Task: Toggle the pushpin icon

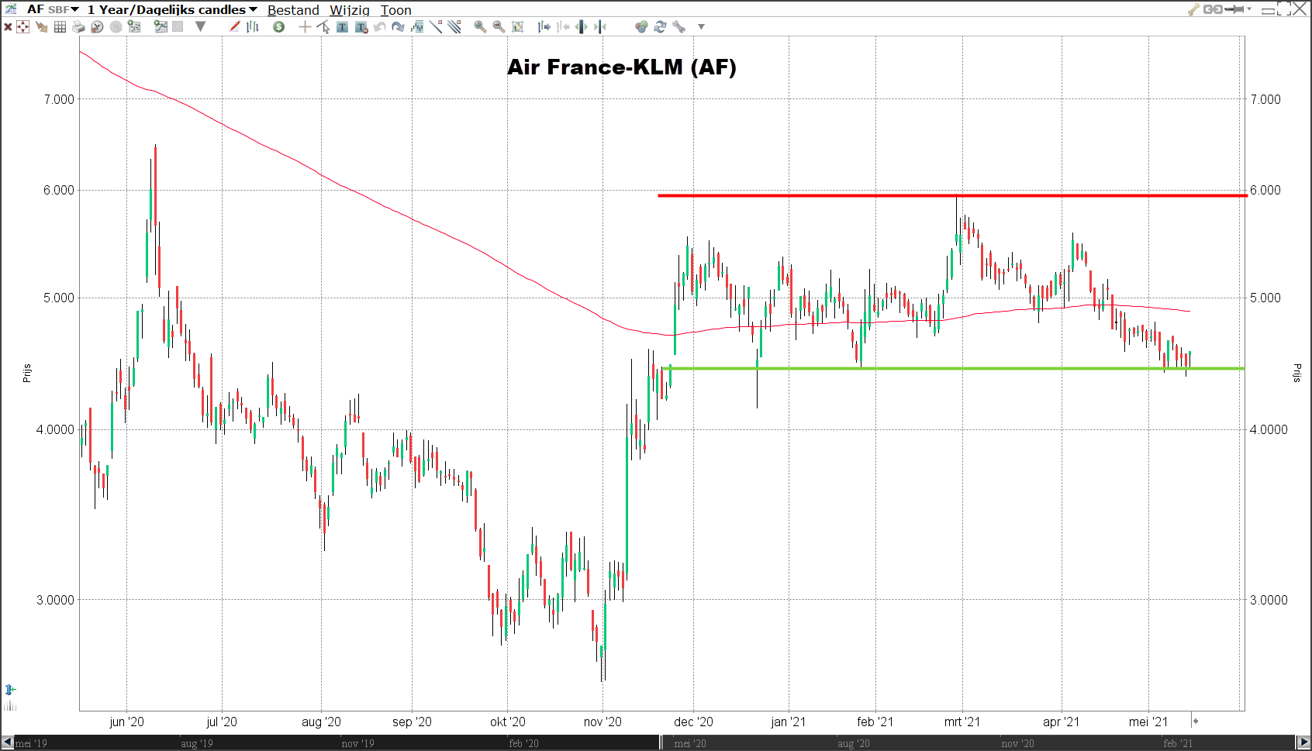Action: 1234,9
